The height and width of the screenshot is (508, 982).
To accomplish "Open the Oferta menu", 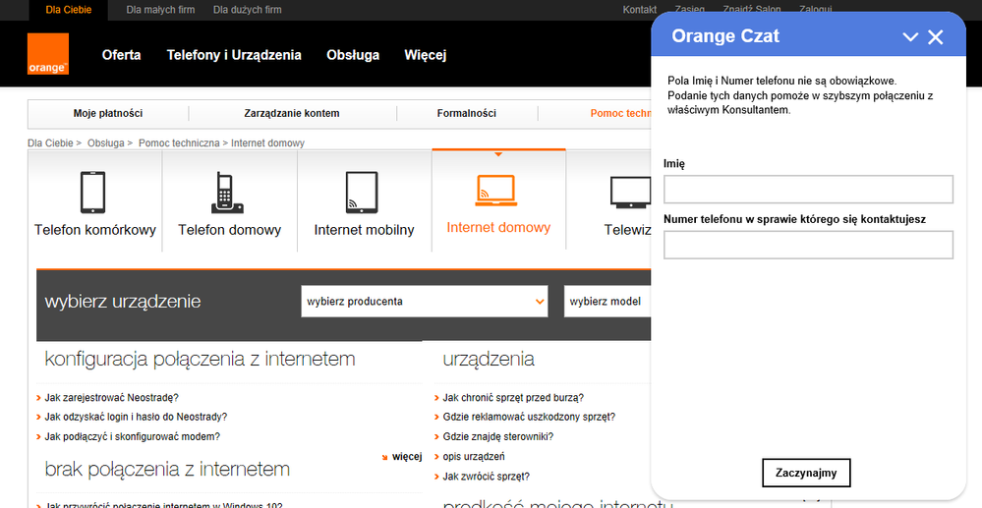I will tap(121, 55).
